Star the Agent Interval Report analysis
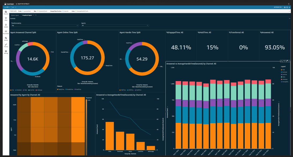Viewport: 293px width, 157px height. [x=17, y=4]
